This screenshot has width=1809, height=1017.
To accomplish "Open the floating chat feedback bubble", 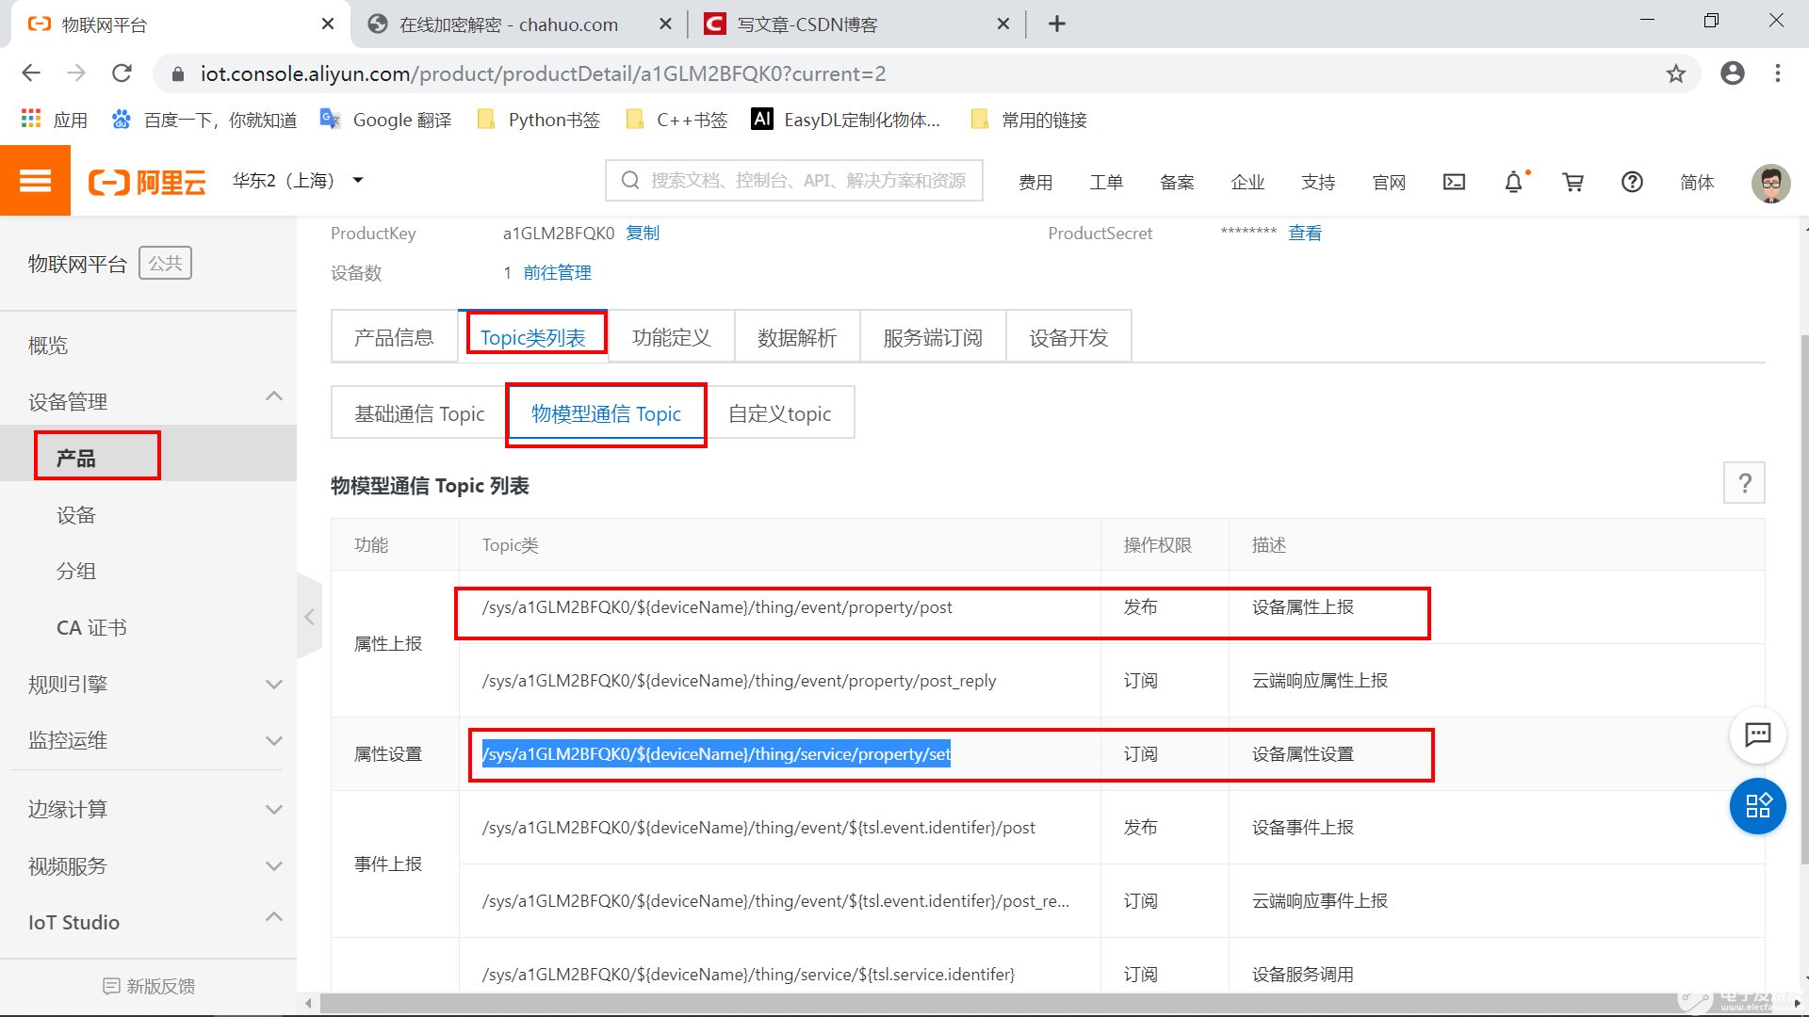I will [1757, 736].
